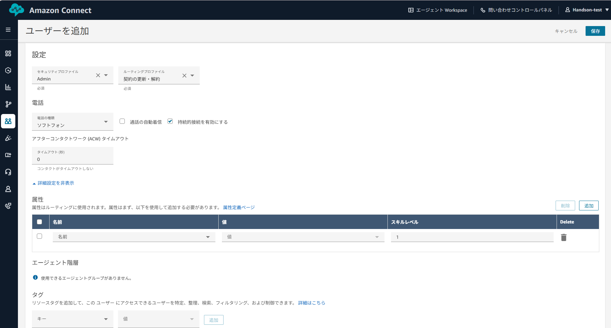Open the 詳細はこちら link for tags
The height and width of the screenshot is (328, 611).
(312, 303)
